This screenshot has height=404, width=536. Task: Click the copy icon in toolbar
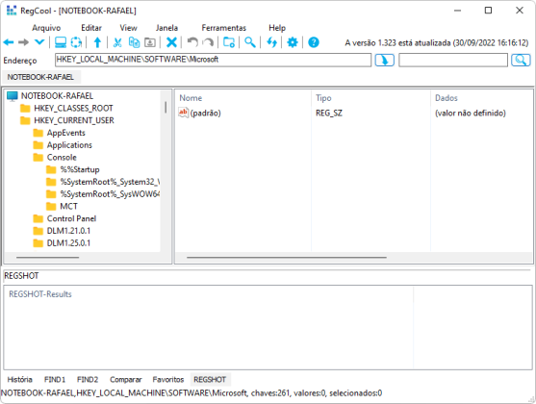pyautogui.click(x=134, y=42)
